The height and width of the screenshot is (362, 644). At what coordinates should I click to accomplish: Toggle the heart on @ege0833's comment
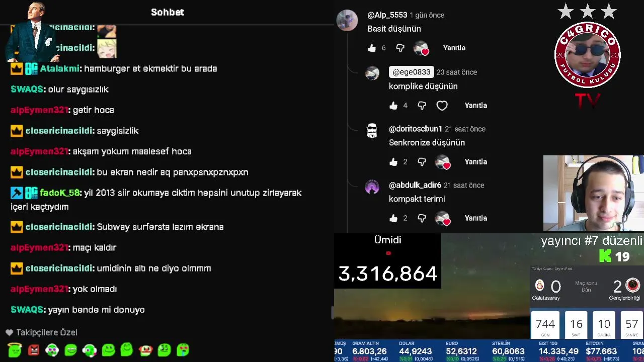pyautogui.click(x=442, y=106)
